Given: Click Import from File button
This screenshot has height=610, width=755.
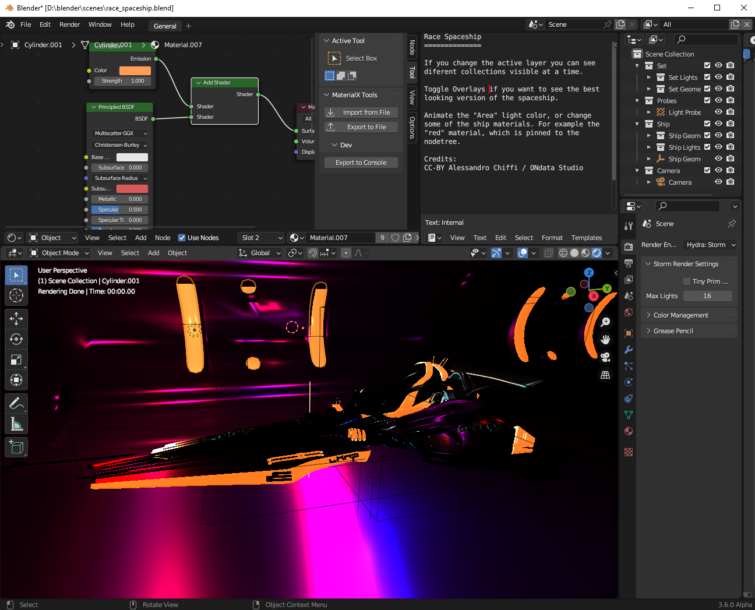Looking at the screenshot, I should click(x=361, y=112).
